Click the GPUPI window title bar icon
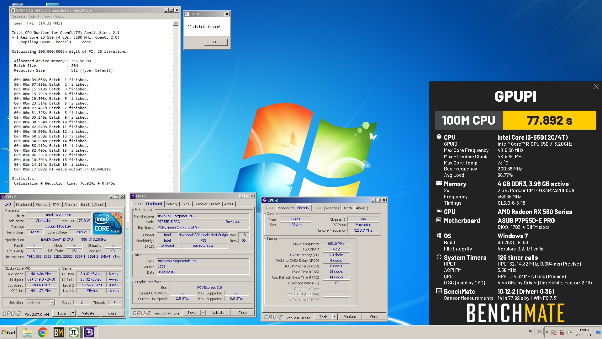Screen dimensions: 602x339 click(x=13, y=10)
